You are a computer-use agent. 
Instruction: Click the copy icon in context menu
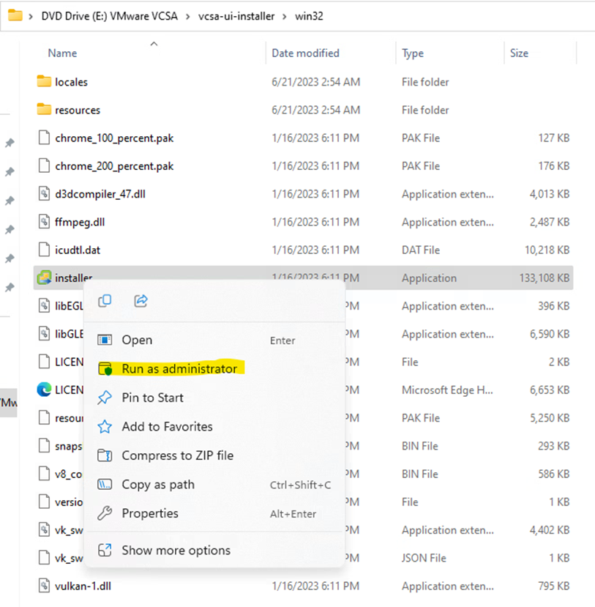(105, 300)
